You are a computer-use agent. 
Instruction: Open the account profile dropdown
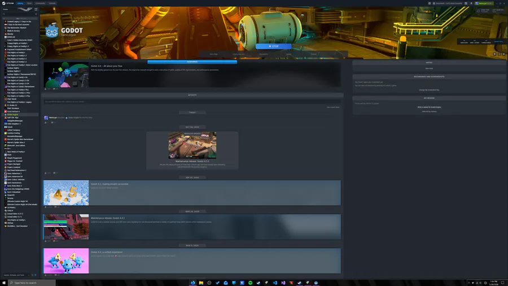(484, 3)
